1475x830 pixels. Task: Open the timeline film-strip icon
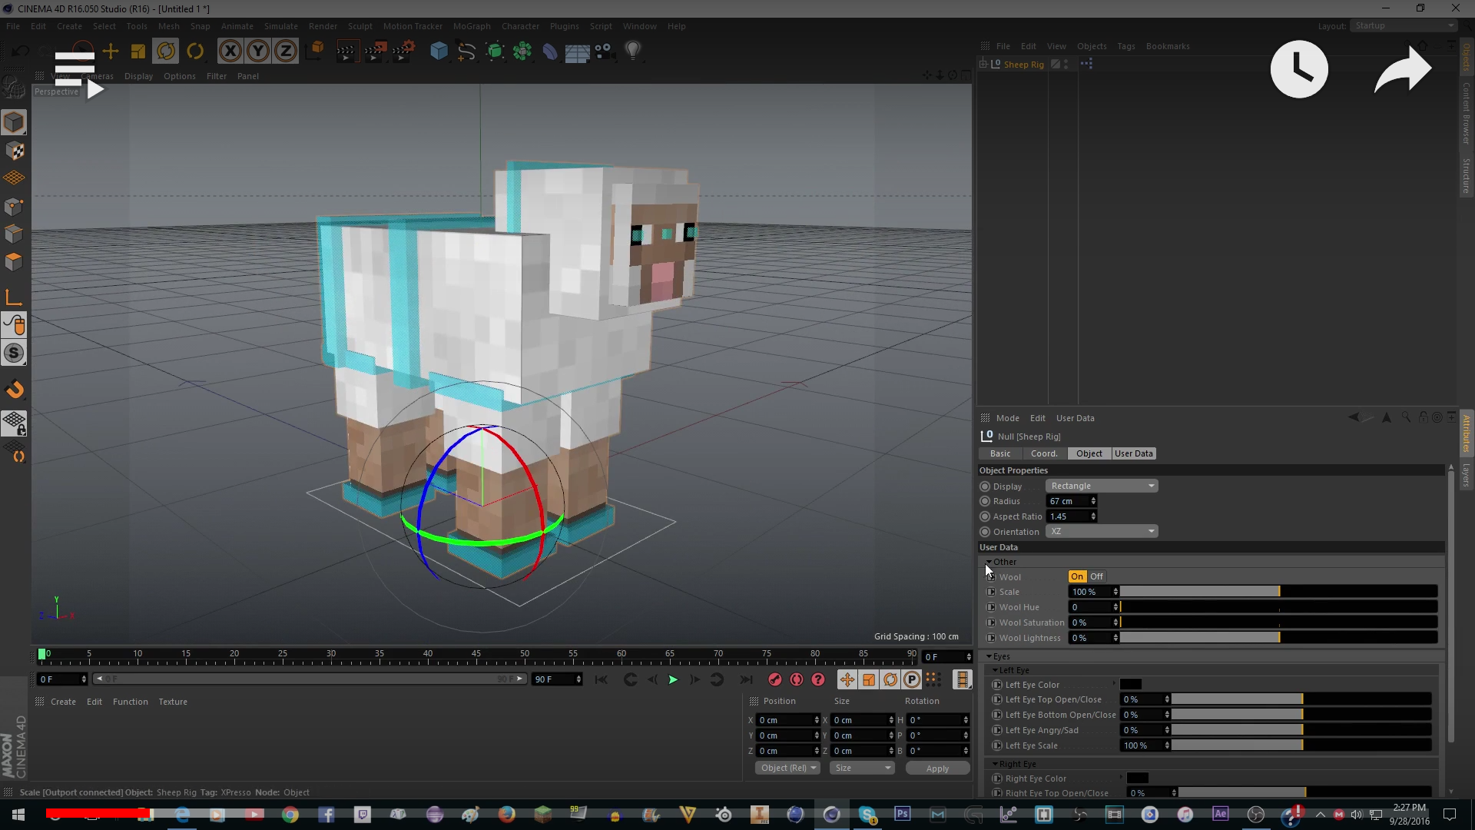[x=961, y=679]
